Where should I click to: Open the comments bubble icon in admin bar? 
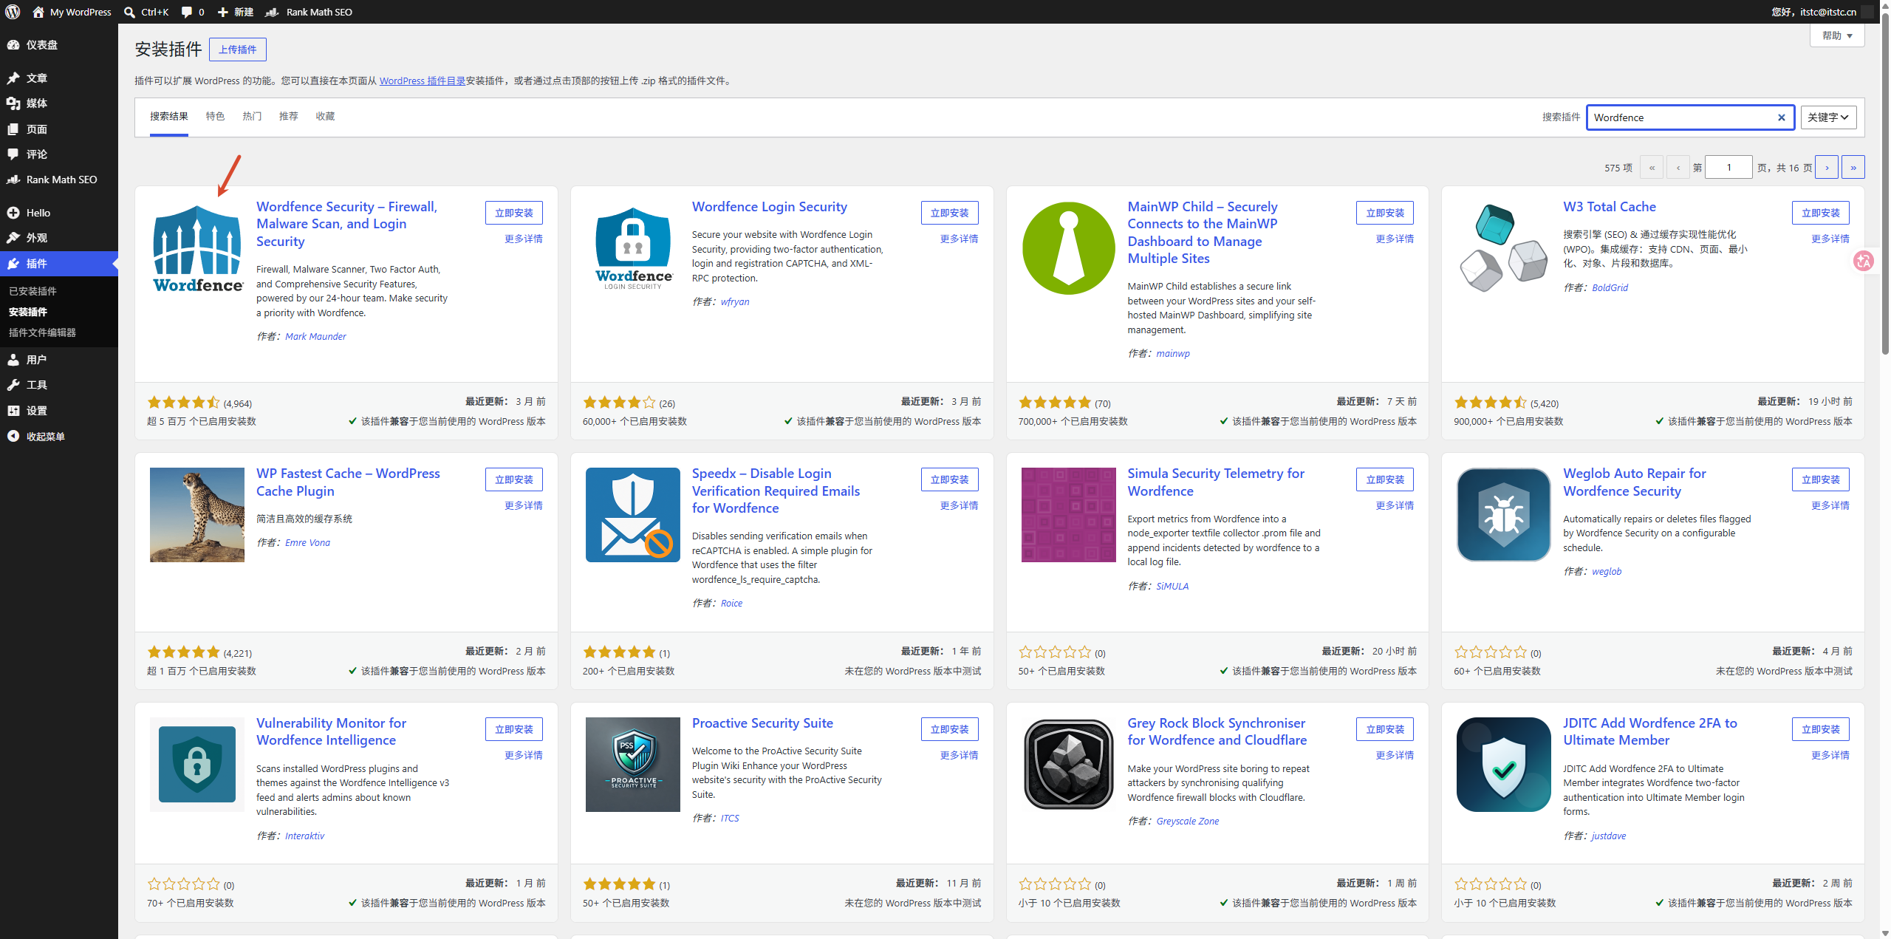[187, 12]
